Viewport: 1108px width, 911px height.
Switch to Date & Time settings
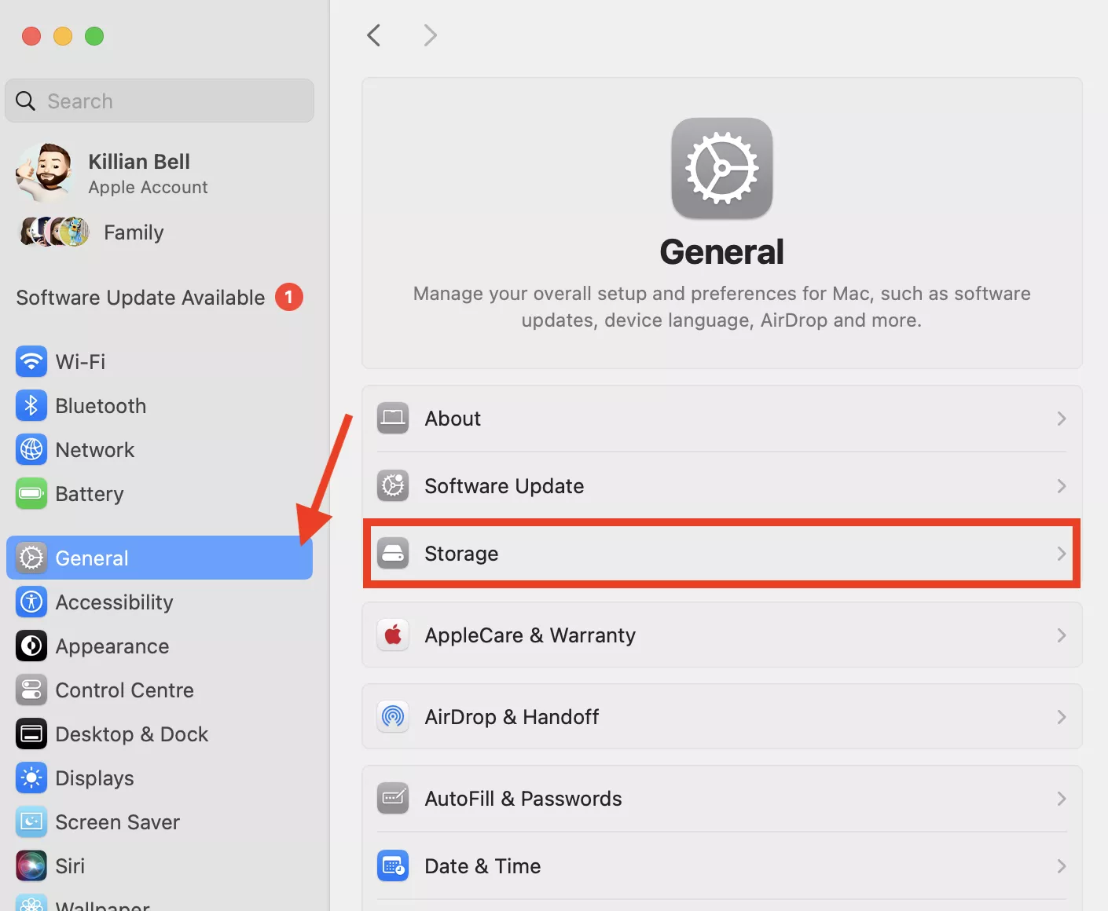(721, 865)
